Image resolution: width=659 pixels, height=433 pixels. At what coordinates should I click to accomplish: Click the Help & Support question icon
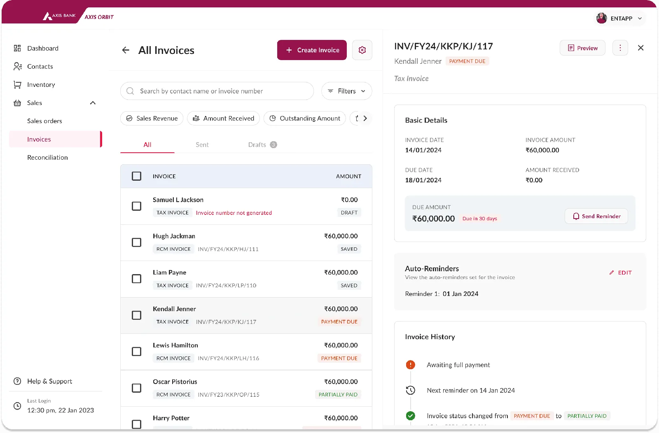17,381
